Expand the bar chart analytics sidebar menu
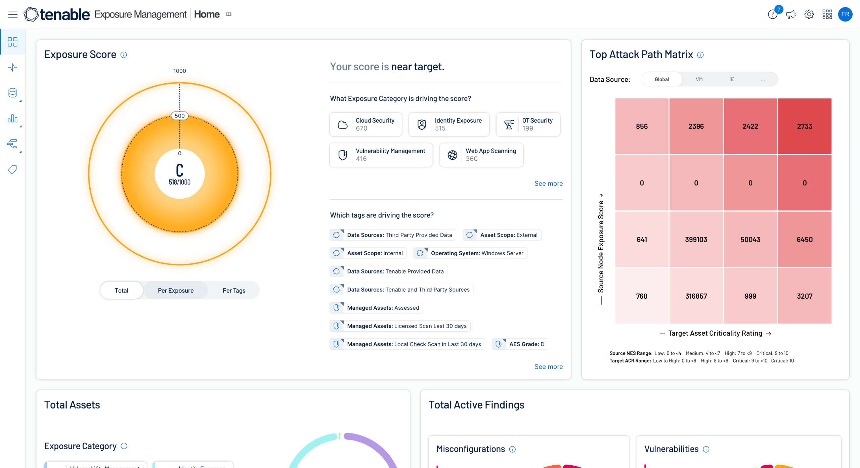The width and height of the screenshot is (860, 468). tap(12, 119)
